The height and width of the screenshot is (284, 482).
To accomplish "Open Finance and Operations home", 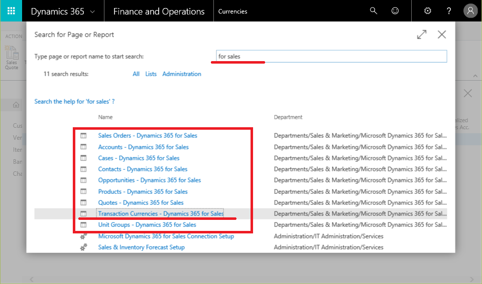I will [x=159, y=12].
